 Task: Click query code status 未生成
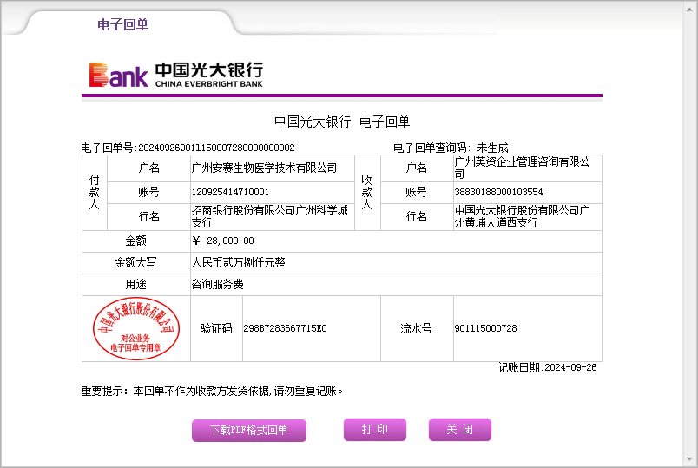click(x=492, y=148)
